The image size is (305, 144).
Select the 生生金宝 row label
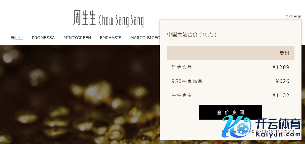[182, 95]
